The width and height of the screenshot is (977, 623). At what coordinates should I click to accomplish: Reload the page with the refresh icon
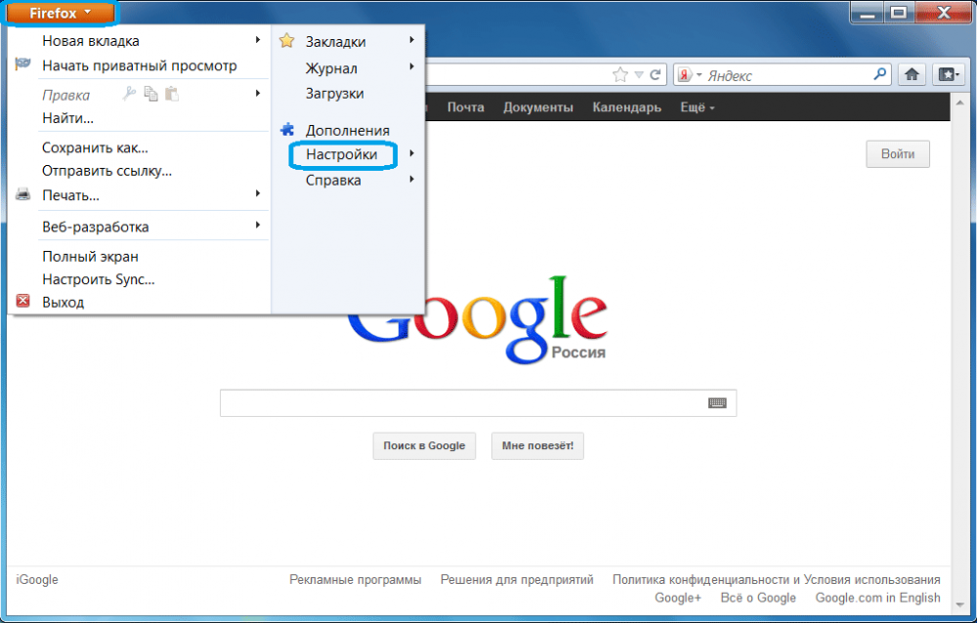click(656, 75)
